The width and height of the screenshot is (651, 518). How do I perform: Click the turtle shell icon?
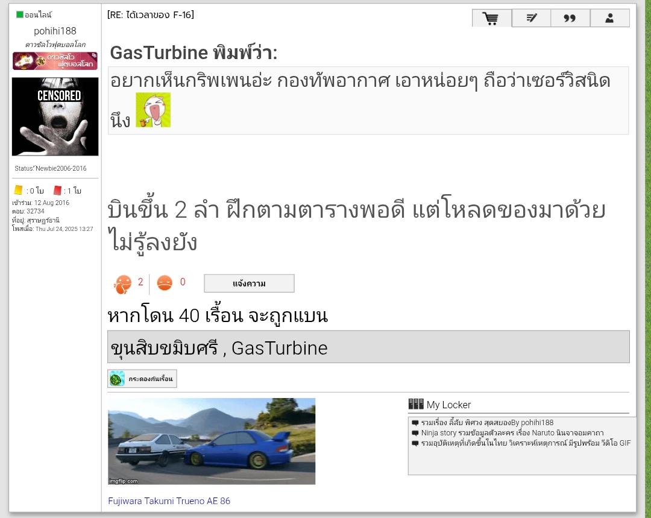tap(117, 379)
